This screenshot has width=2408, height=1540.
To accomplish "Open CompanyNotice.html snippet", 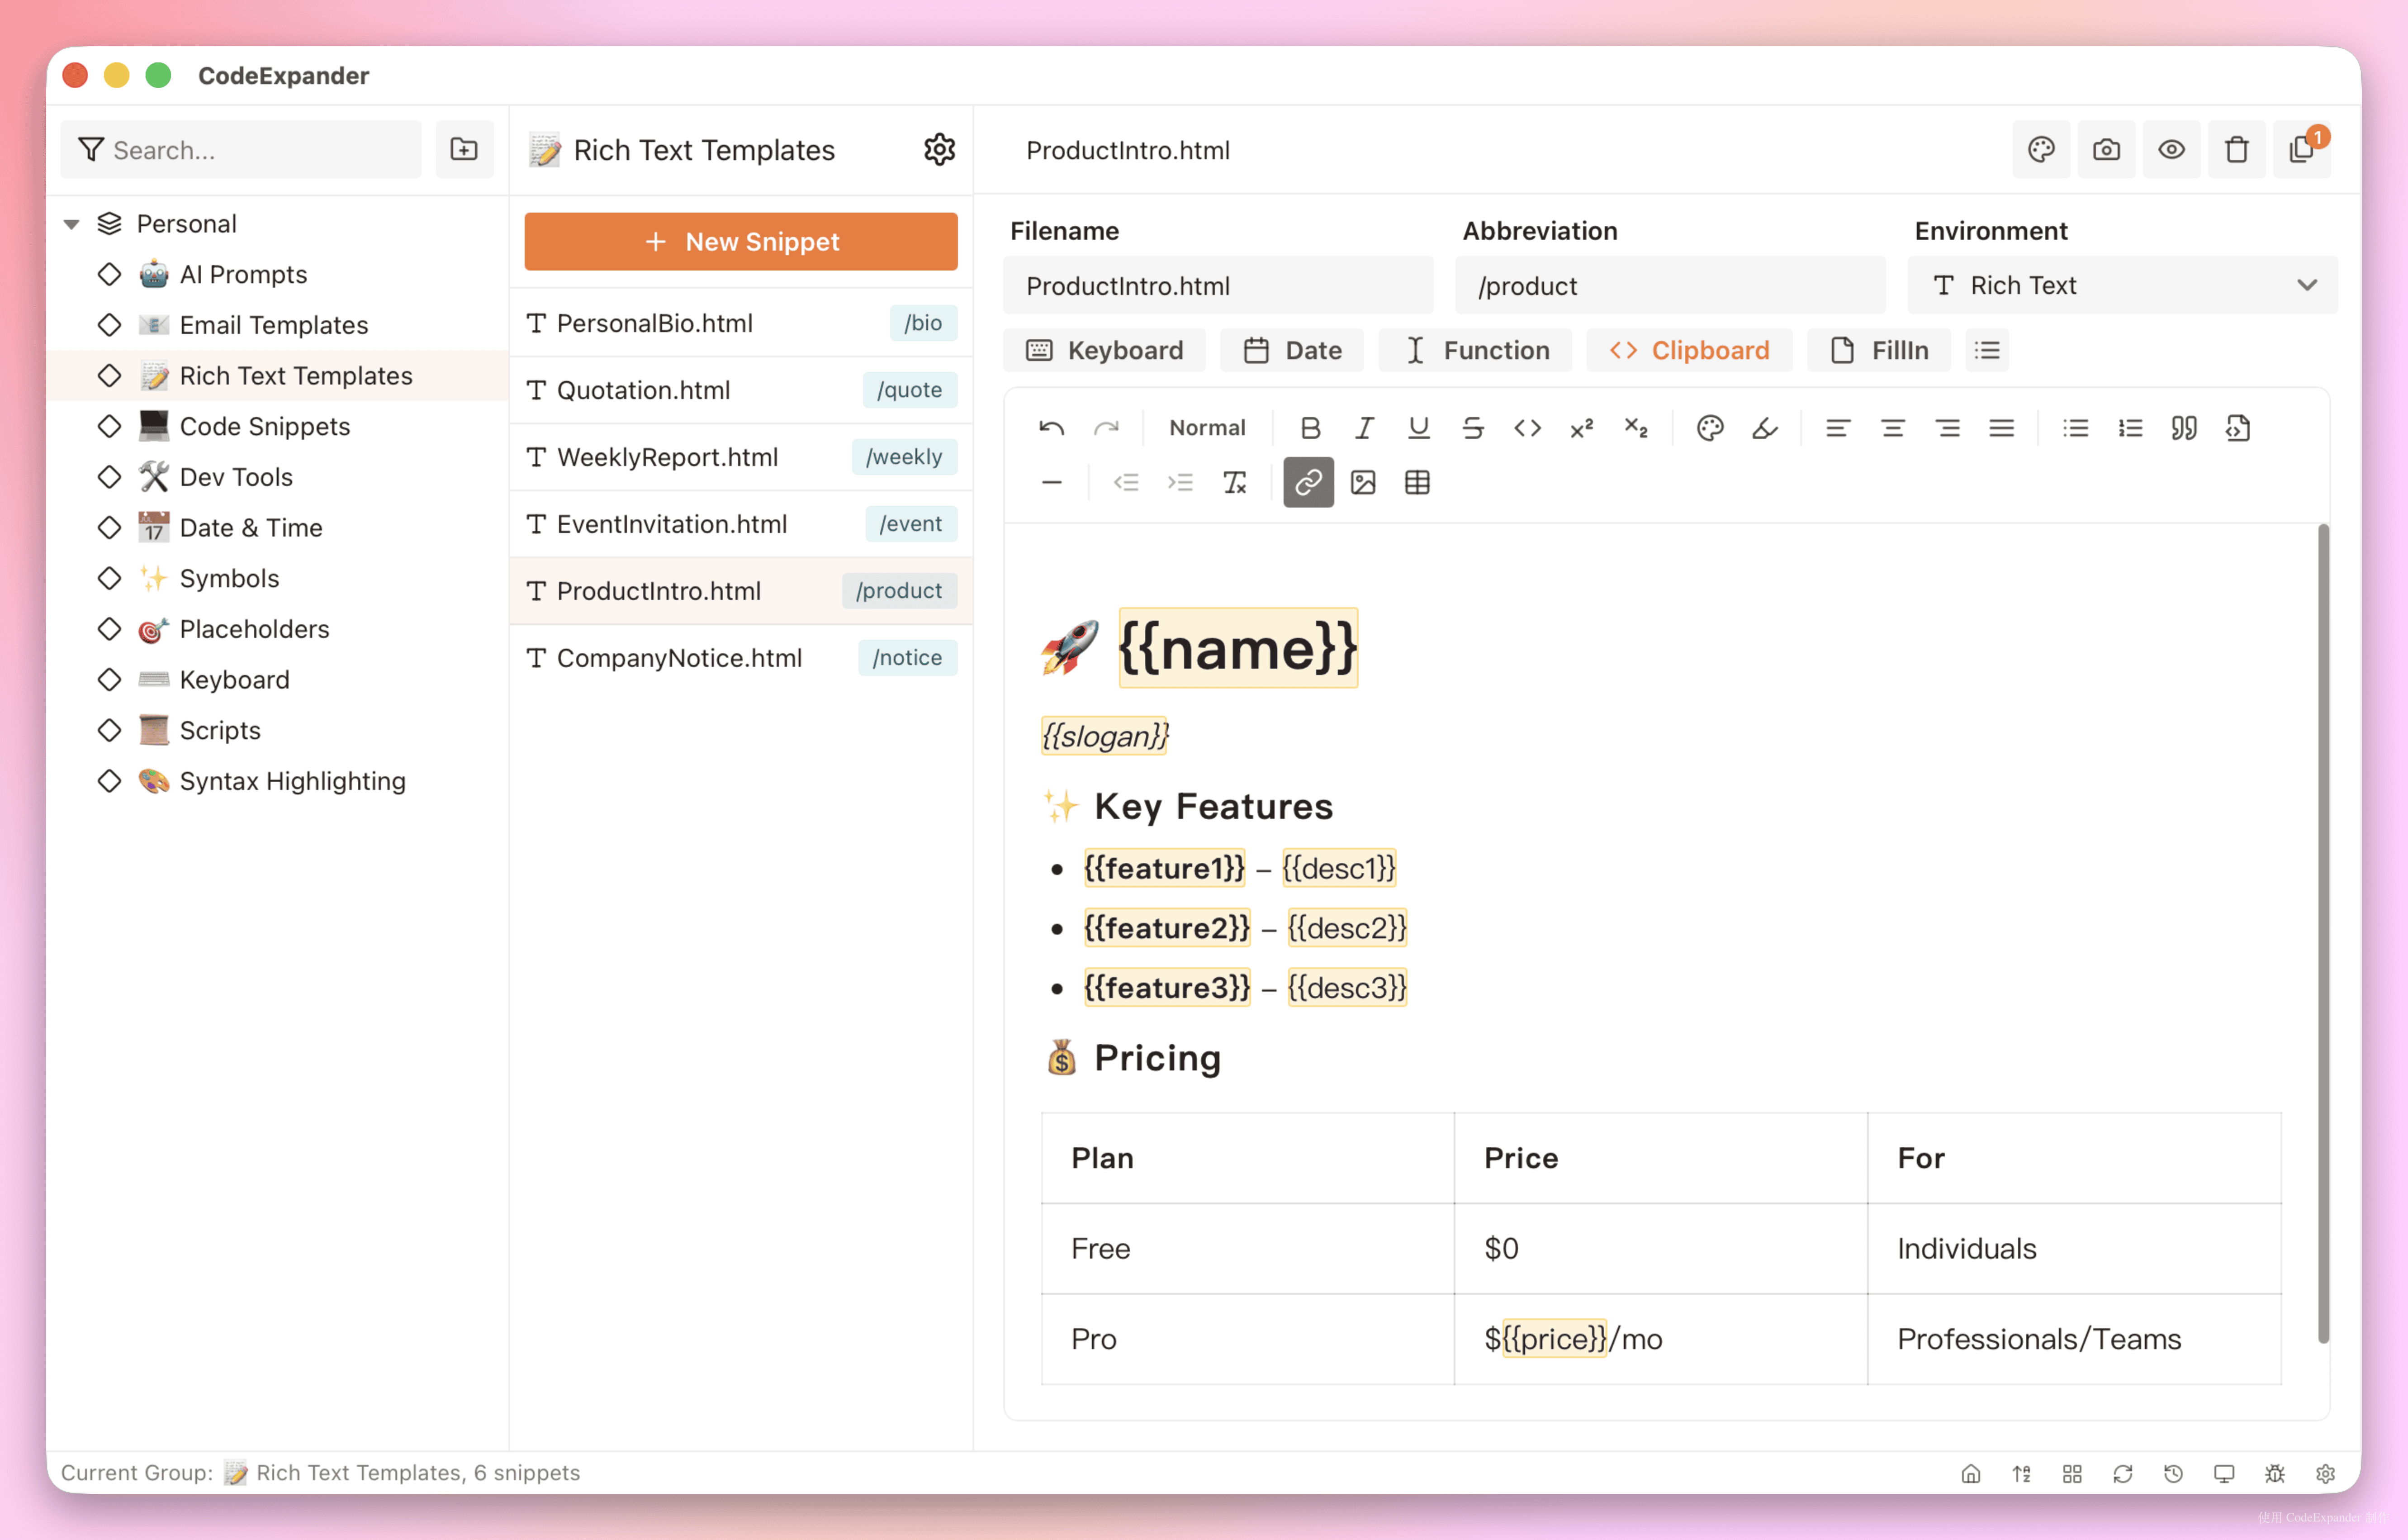I will pos(741,658).
